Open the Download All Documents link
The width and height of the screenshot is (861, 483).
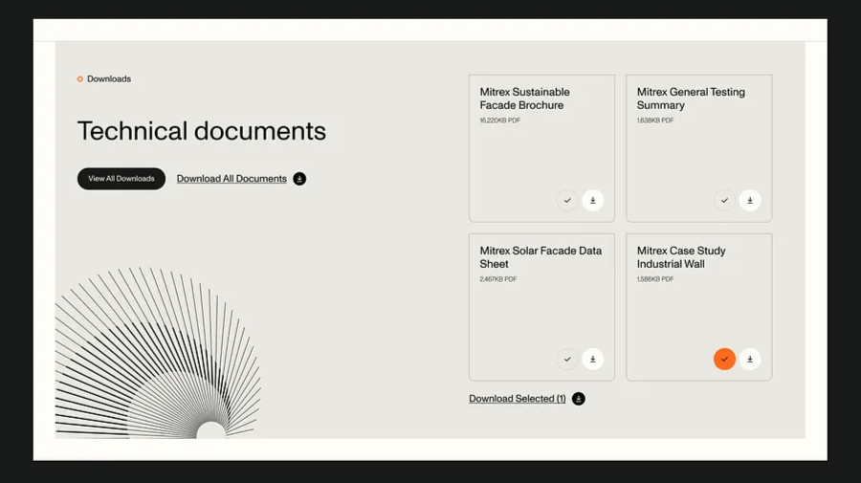point(232,179)
